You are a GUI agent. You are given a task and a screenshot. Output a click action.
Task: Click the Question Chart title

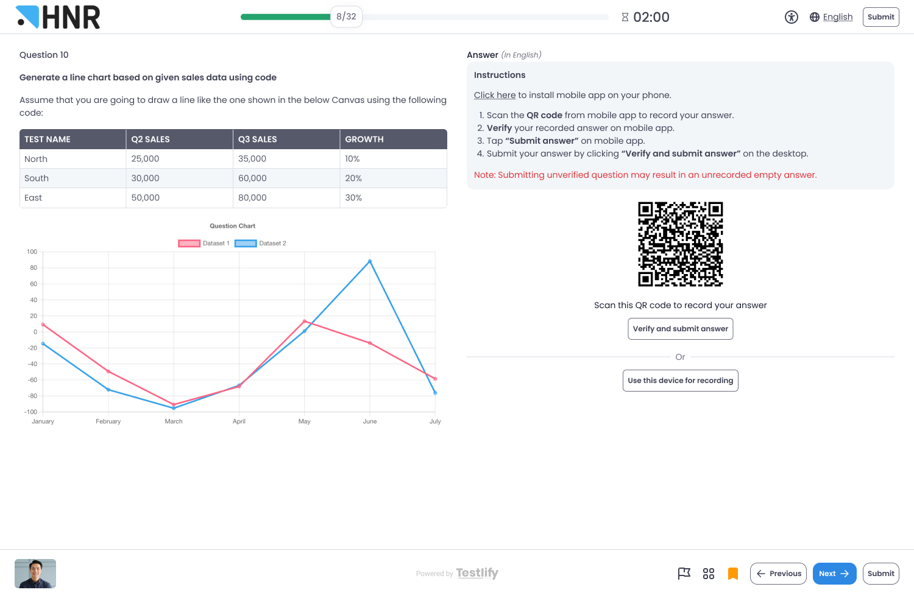[233, 226]
